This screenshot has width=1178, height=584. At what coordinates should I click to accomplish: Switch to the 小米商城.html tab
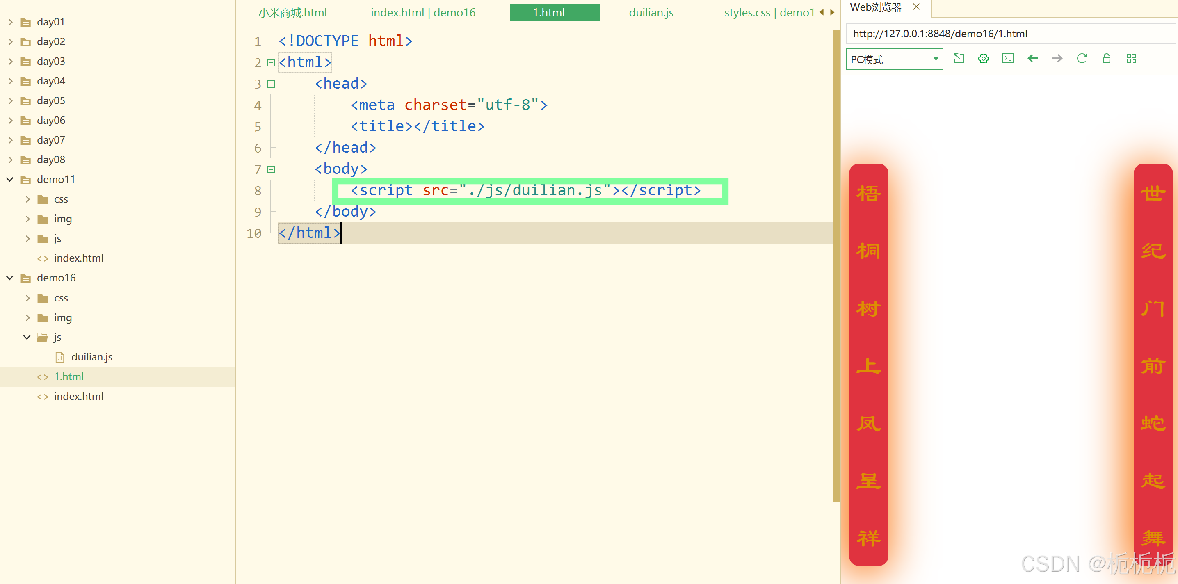point(292,13)
